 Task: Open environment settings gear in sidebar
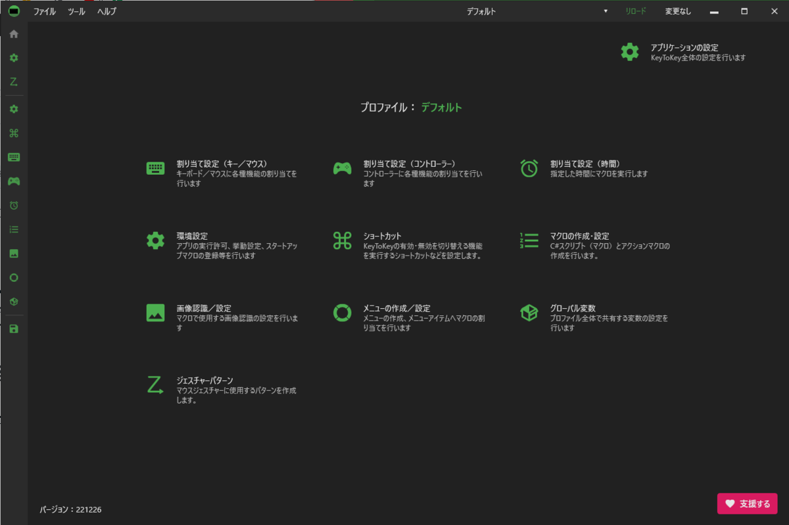pos(14,109)
